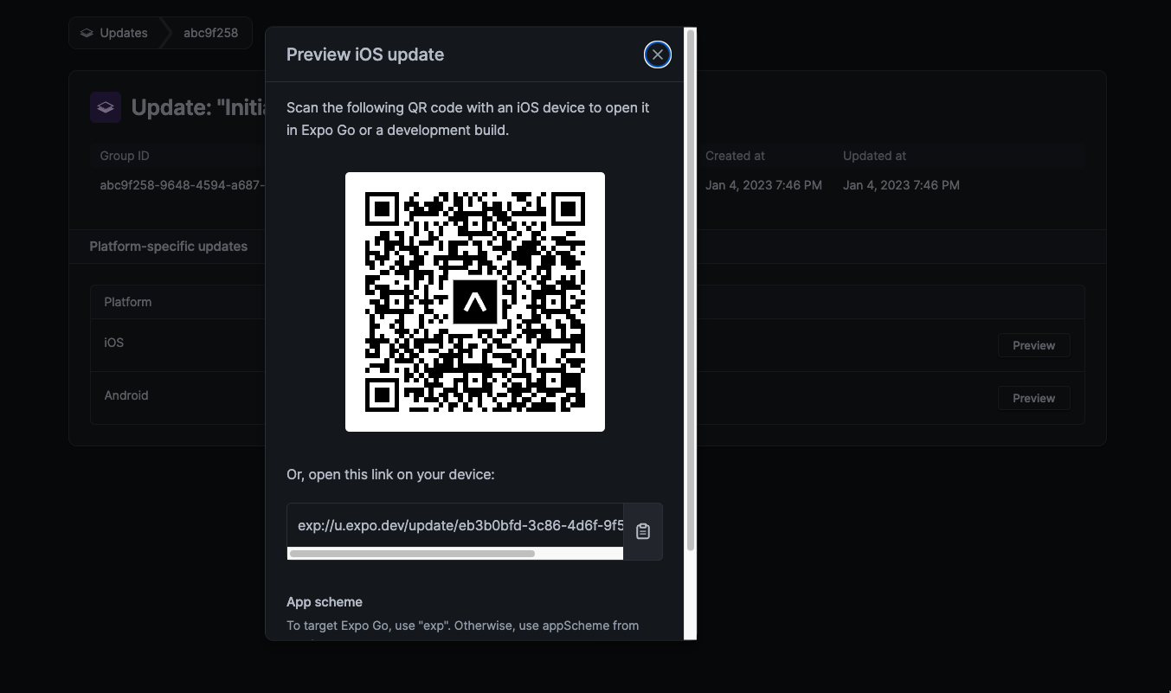
Task: Click the QR code image
Action: point(475,302)
